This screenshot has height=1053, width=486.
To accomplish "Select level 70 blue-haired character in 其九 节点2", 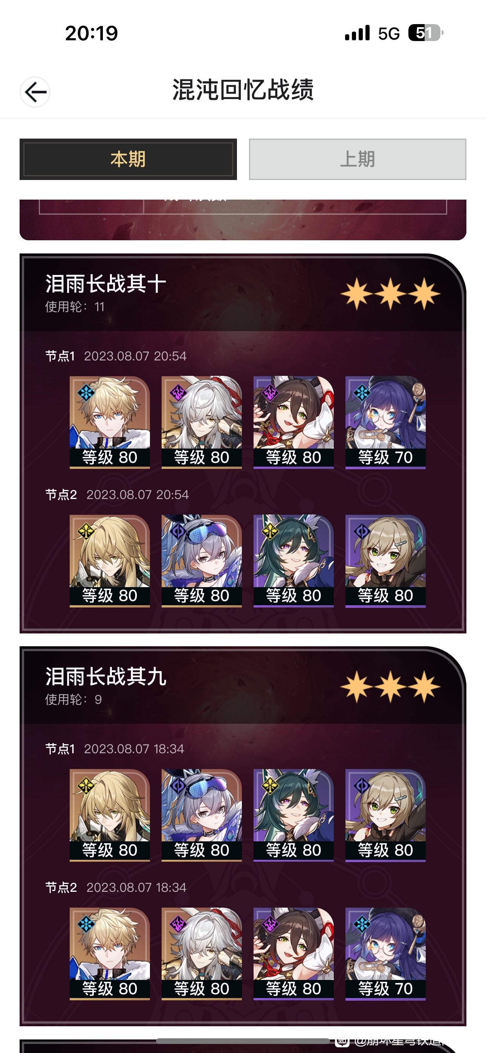I will [385, 954].
